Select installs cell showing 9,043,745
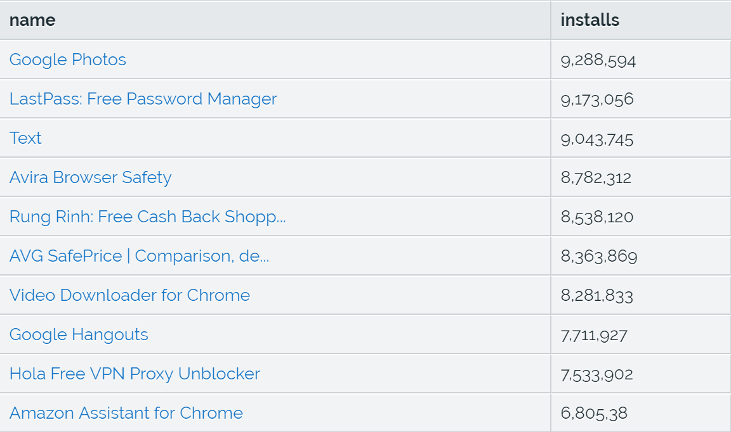This screenshot has width=731, height=432. (640, 138)
